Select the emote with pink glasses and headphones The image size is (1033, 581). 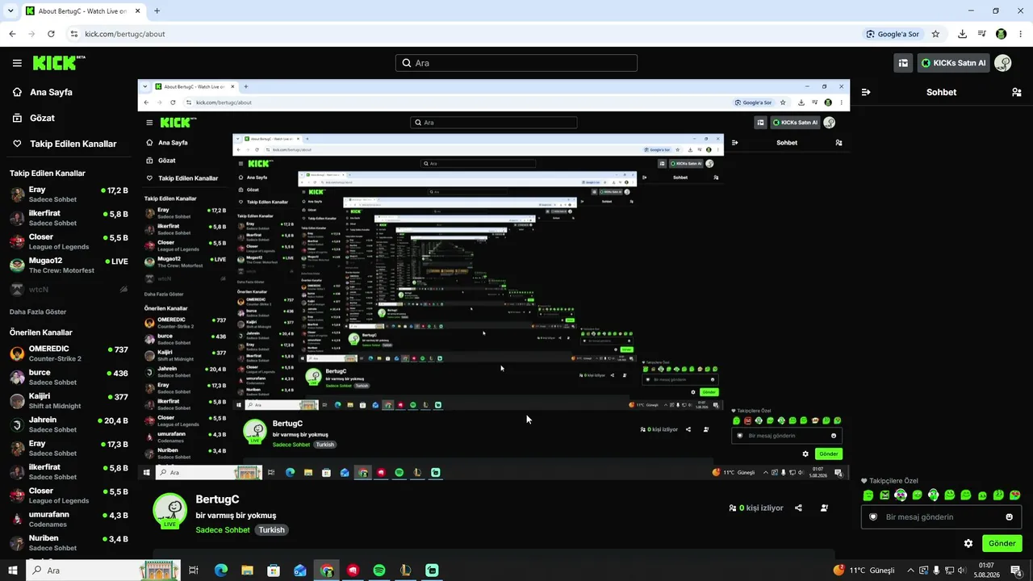click(x=901, y=495)
